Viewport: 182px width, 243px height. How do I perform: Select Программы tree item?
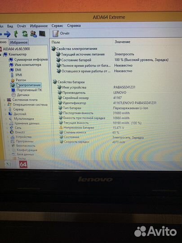point(22,141)
